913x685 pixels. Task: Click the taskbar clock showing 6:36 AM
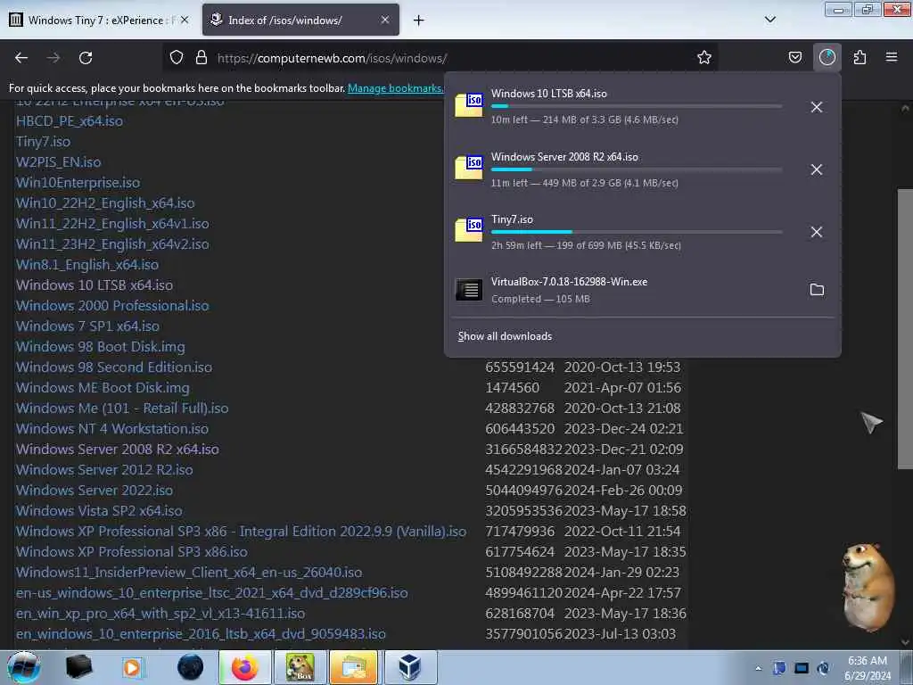(x=868, y=668)
